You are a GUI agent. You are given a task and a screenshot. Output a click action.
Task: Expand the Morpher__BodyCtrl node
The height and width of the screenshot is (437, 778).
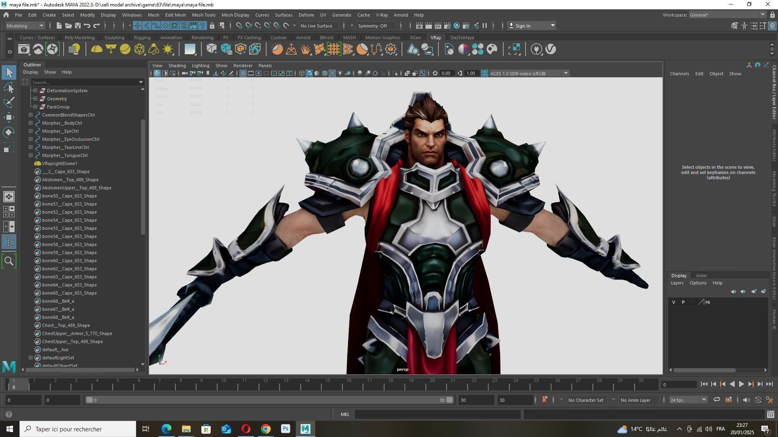pyautogui.click(x=31, y=123)
